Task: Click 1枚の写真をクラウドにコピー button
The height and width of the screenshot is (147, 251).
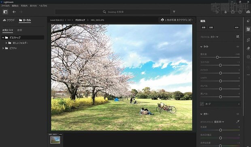Action: pos(177,20)
